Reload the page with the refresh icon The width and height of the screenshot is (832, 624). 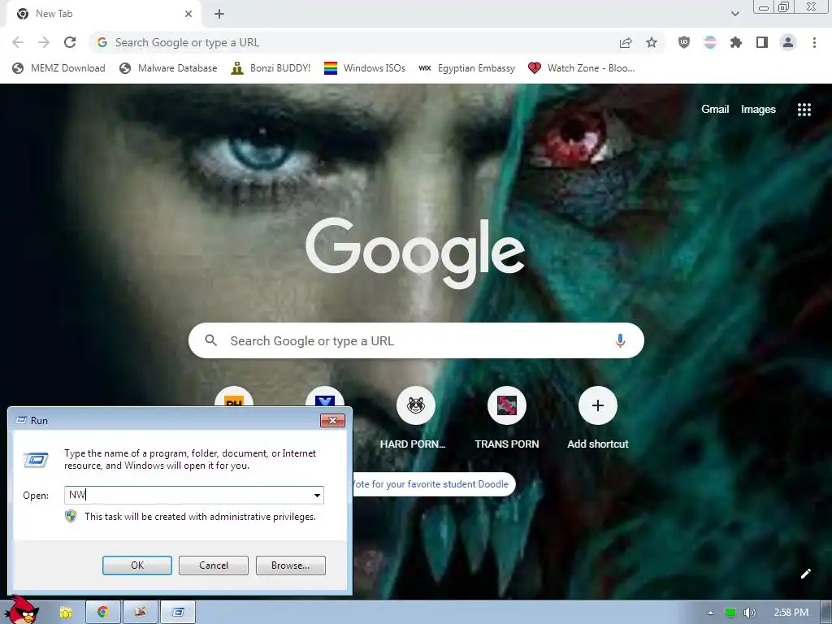click(x=70, y=42)
